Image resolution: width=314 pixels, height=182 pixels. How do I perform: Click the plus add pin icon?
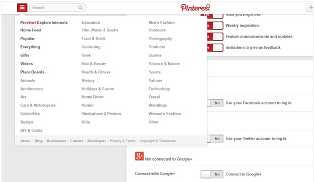point(310,8)
